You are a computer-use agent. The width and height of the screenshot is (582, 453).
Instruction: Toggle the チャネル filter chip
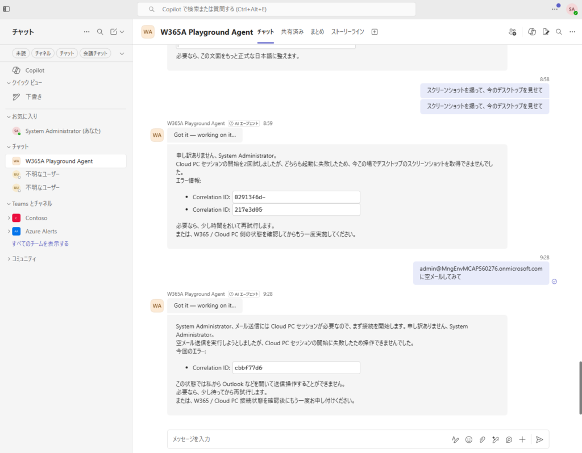pos(43,53)
